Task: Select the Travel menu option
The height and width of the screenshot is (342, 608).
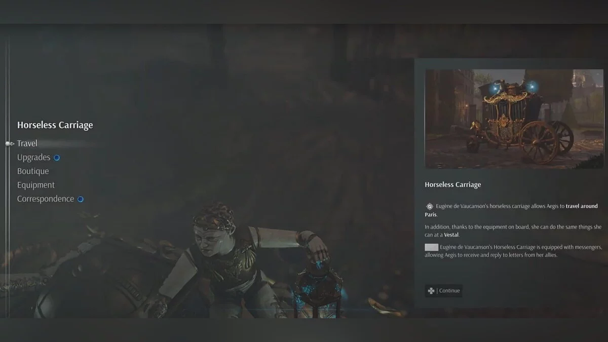Action: coord(27,143)
